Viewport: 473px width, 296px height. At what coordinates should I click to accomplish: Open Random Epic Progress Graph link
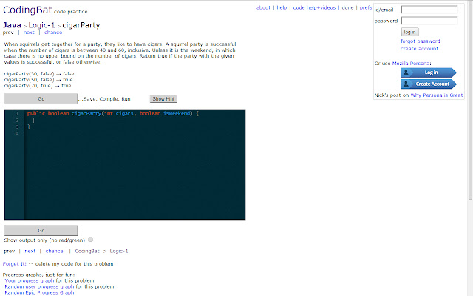click(x=39, y=292)
